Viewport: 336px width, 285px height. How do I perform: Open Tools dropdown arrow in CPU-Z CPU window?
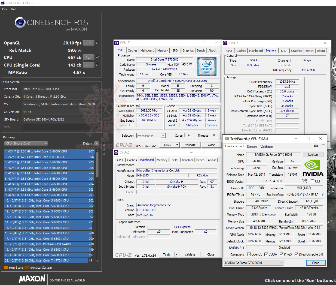(177, 145)
